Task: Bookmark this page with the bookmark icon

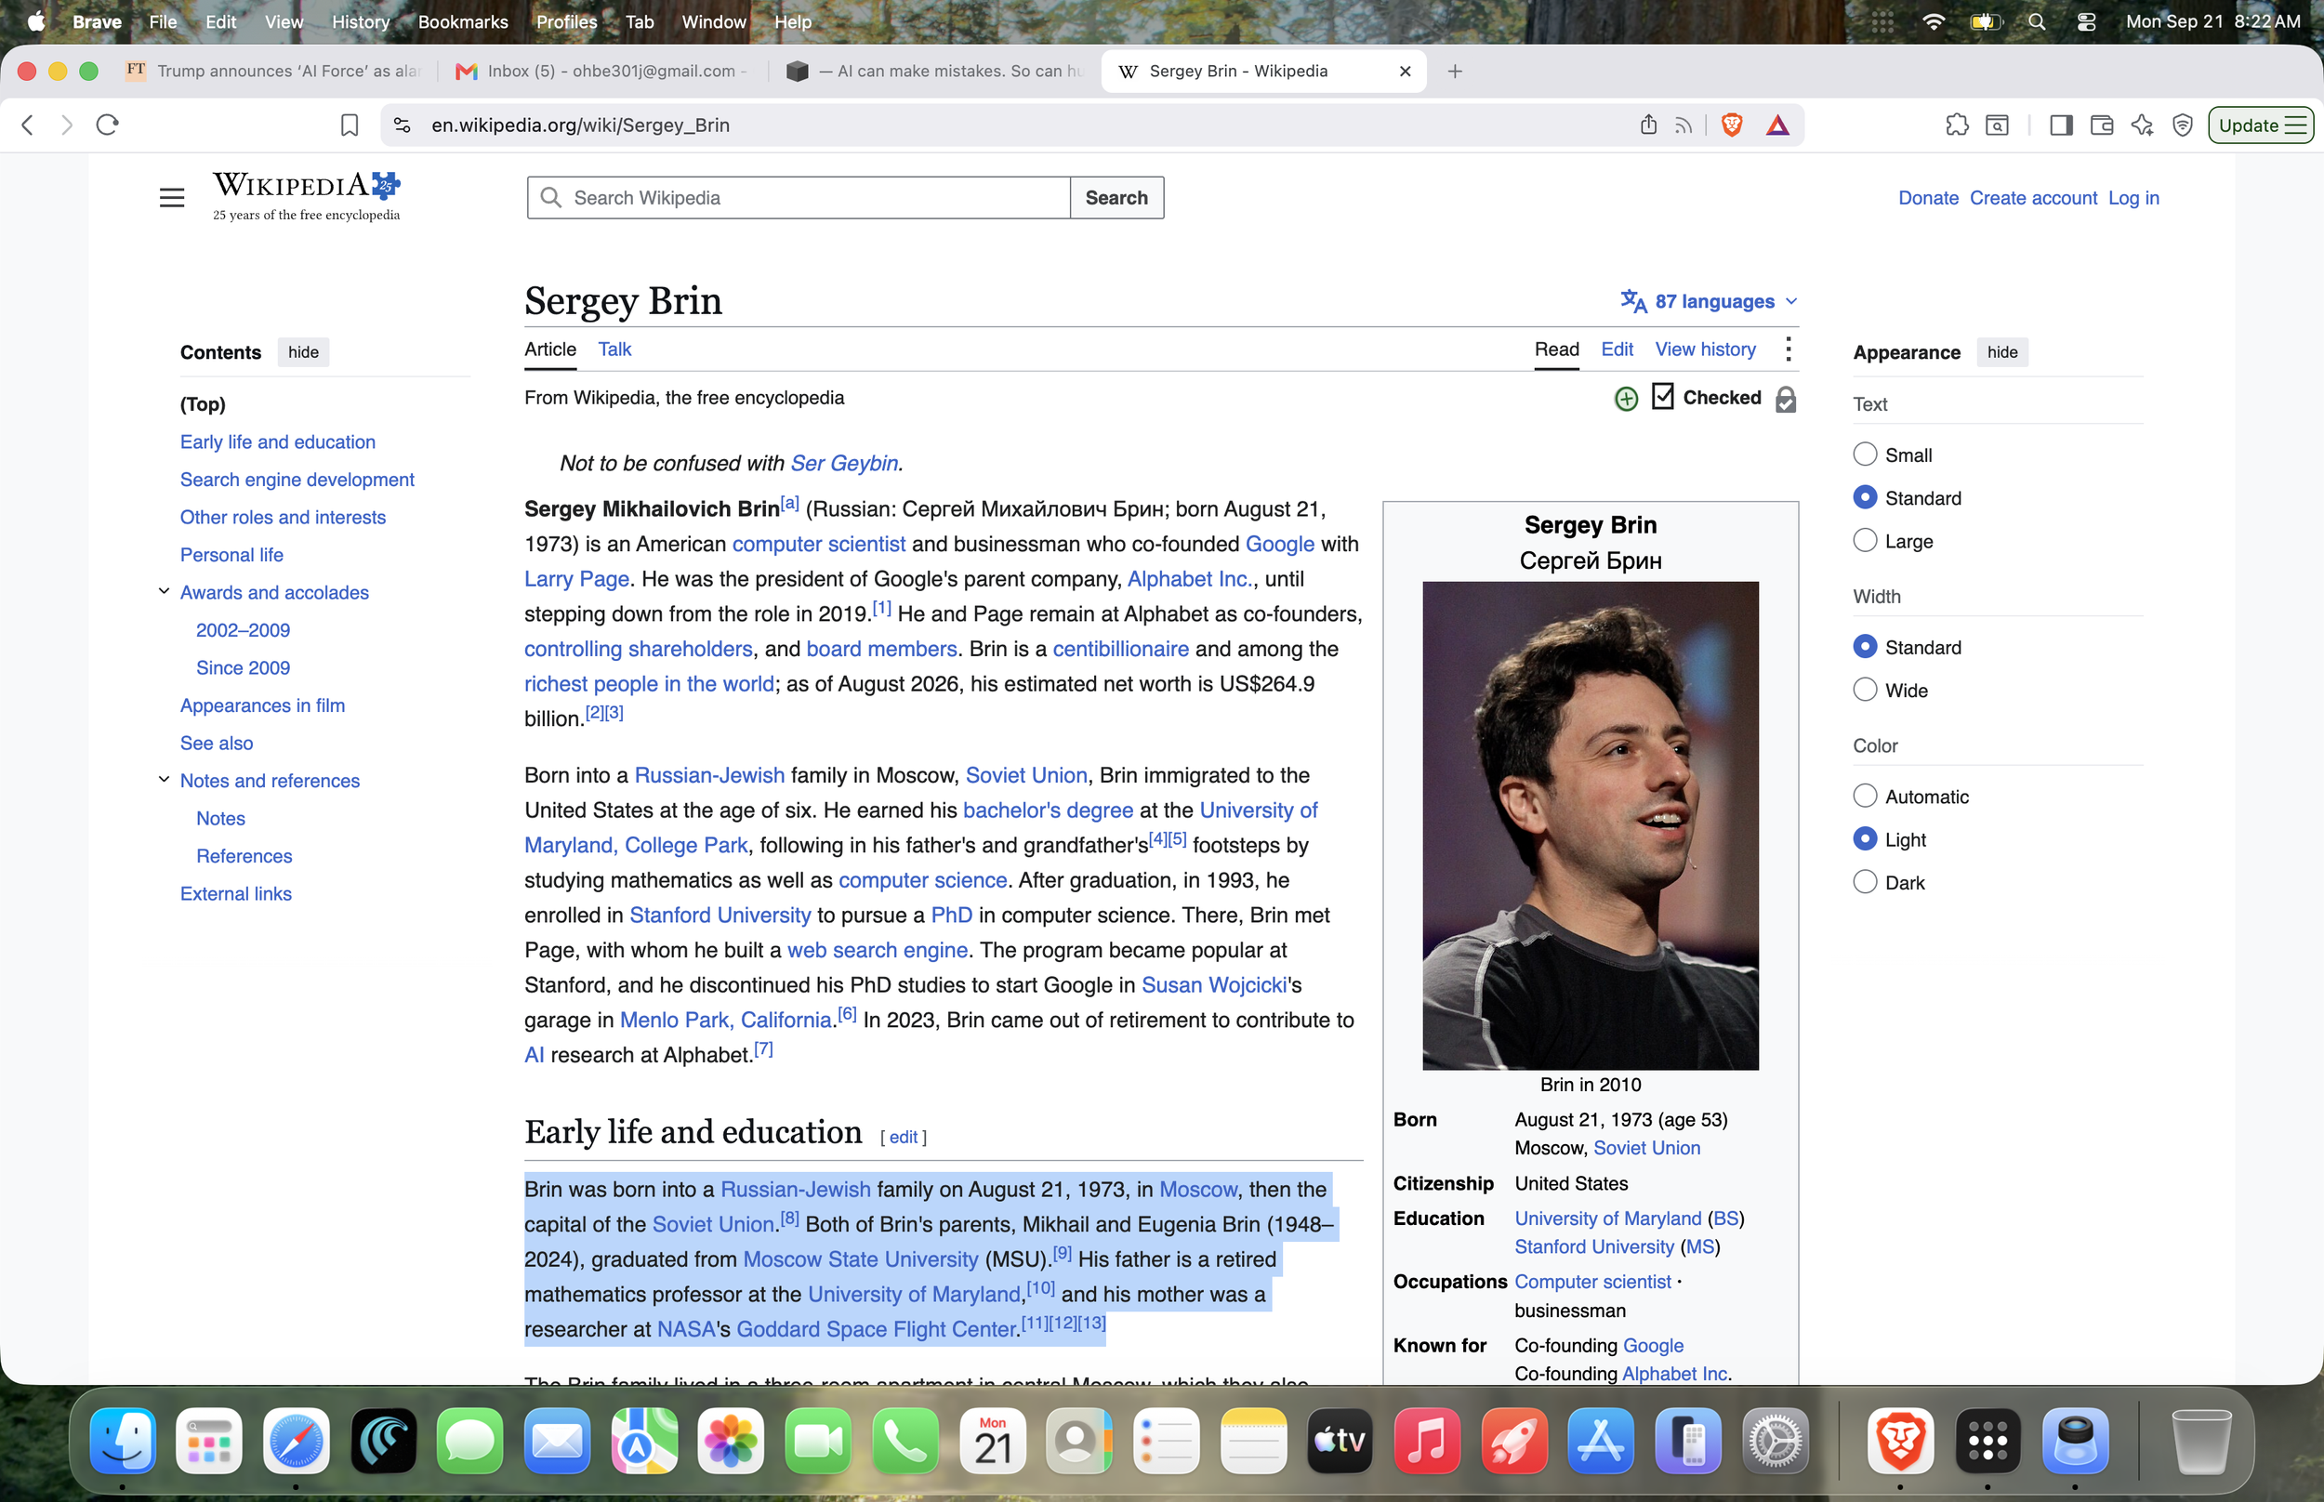Action: pos(350,125)
